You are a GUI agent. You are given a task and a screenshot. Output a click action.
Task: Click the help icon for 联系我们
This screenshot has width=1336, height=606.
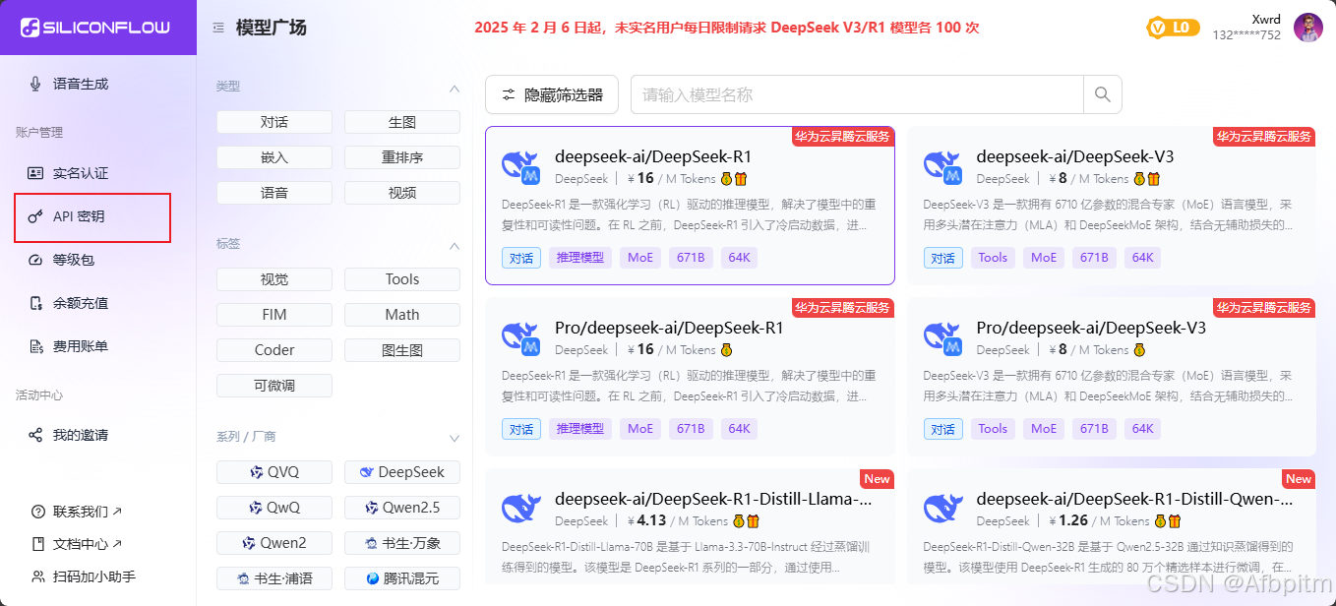click(38, 512)
